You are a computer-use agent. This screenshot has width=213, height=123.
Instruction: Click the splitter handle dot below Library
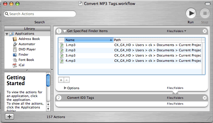[x=27, y=70]
